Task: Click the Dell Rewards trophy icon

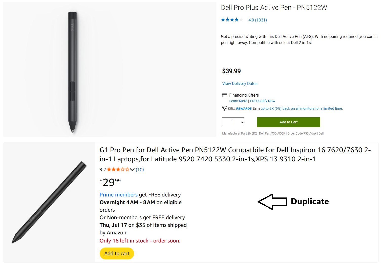Action: click(225, 108)
